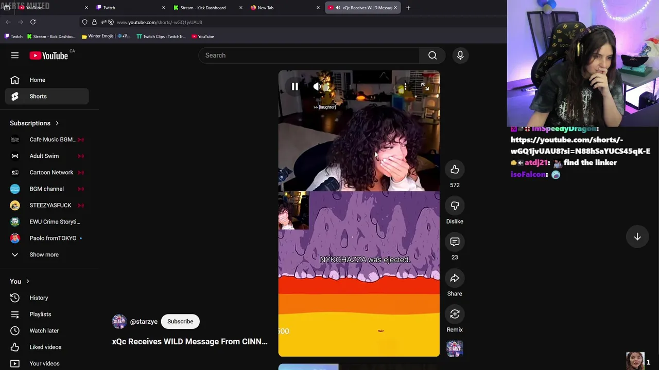Click the tracking protection shield icon
This screenshot has width=659, height=370.
click(x=85, y=22)
